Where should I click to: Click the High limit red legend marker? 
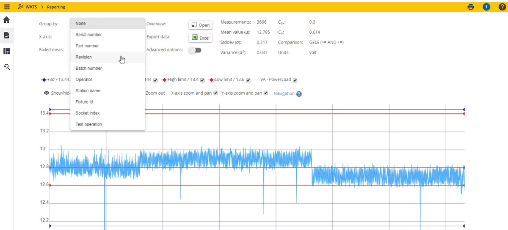click(165, 80)
